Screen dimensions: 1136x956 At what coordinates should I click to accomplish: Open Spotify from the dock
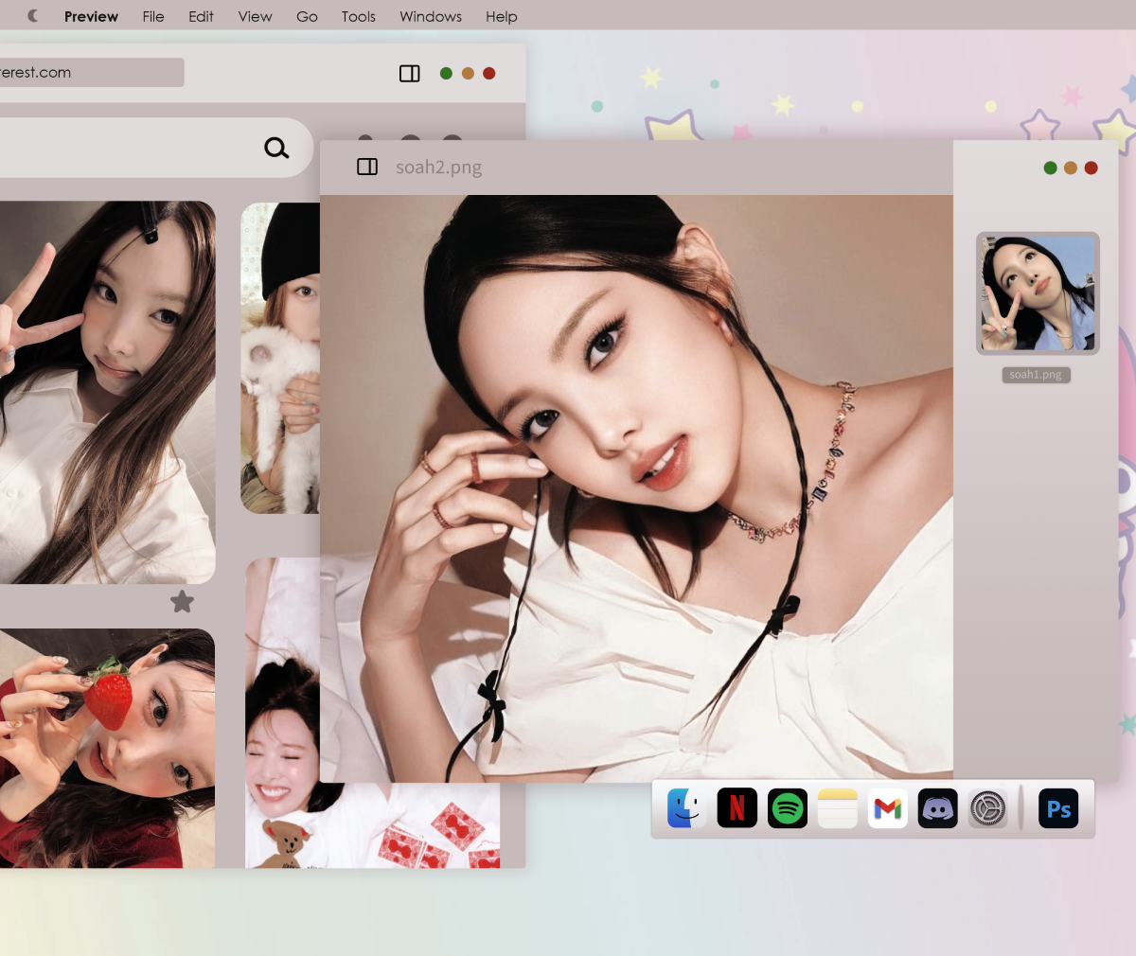(787, 808)
